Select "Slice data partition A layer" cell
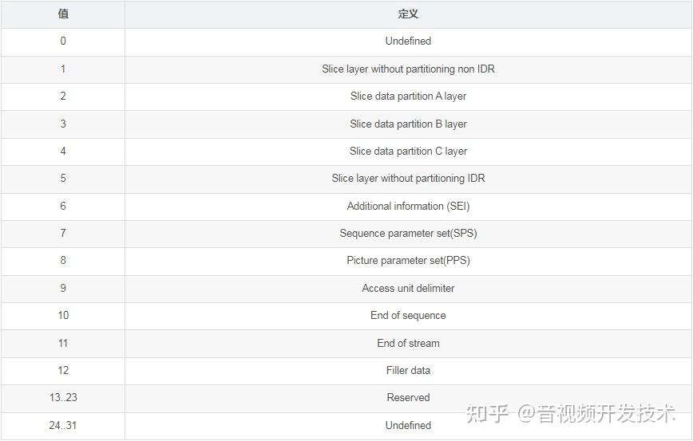This screenshot has width=693, height=441. pyautogui.click(x=408, y=96)
